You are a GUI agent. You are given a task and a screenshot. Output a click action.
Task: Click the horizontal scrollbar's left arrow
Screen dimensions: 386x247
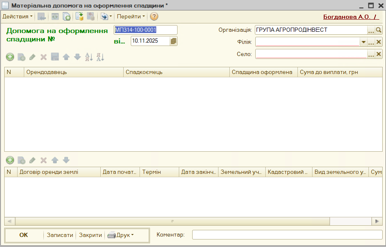(x=10, y=221)
